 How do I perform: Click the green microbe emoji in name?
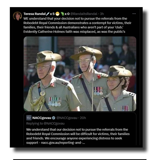(62, 14)
